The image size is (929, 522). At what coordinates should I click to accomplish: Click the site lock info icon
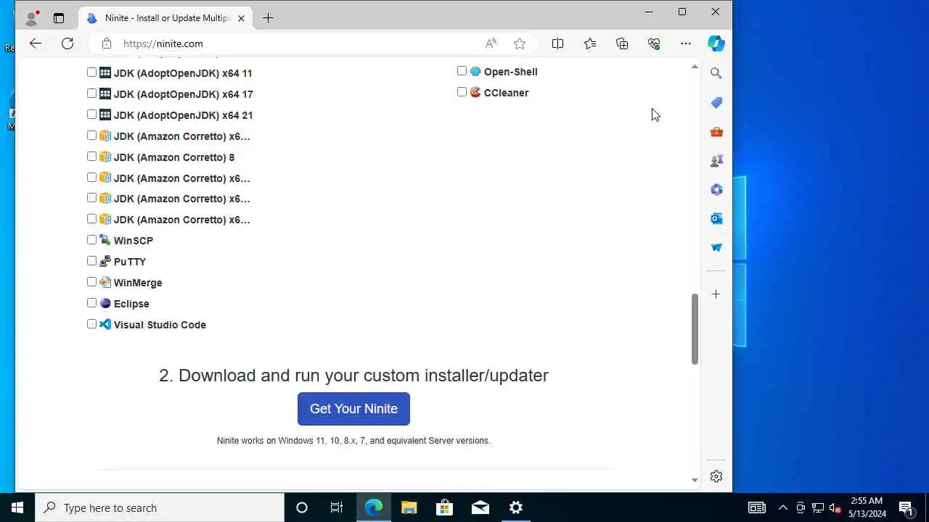(x=107, y=43)
